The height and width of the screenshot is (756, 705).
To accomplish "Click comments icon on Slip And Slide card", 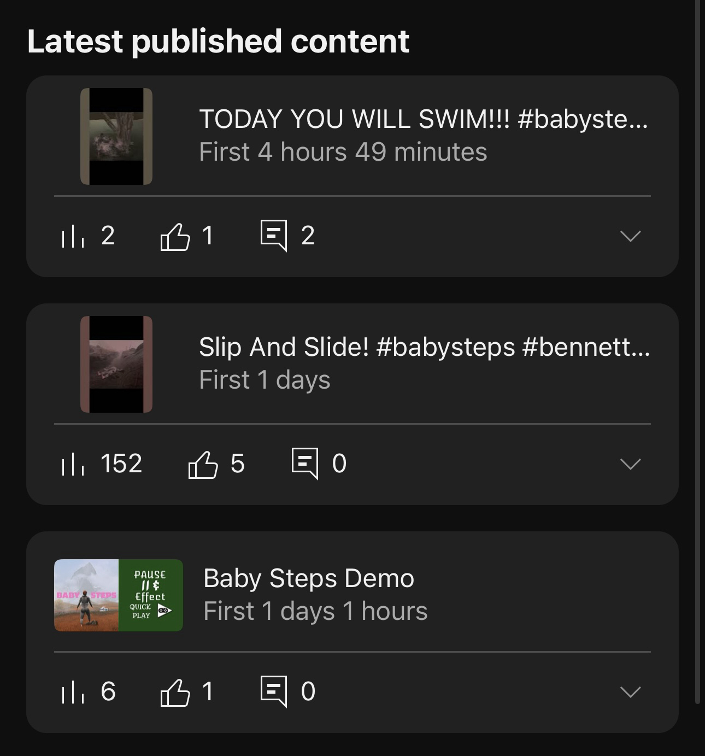I will tap(305, 464).
